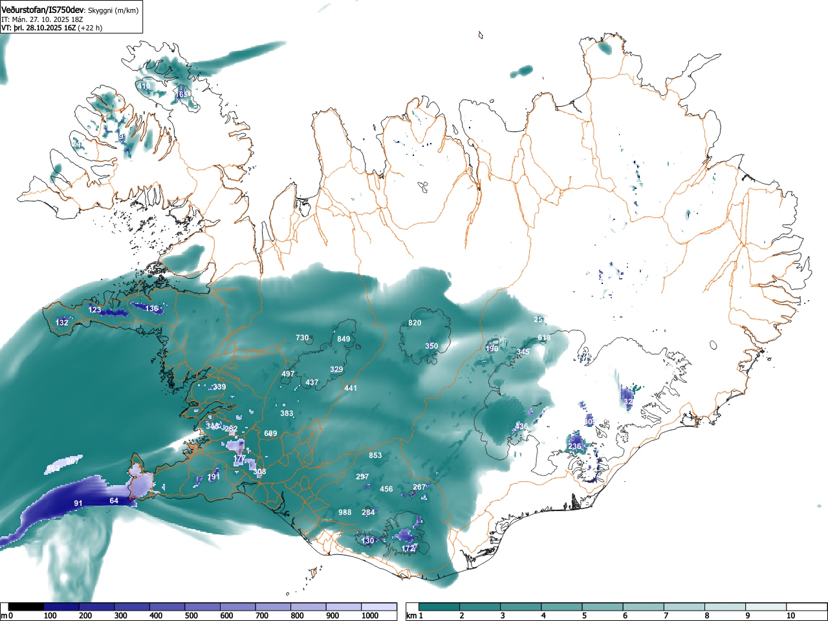The height and width of the screenshot is (621, 828).
Task: Select the 500–600 m purple legend segment
Action: [202, 607]
